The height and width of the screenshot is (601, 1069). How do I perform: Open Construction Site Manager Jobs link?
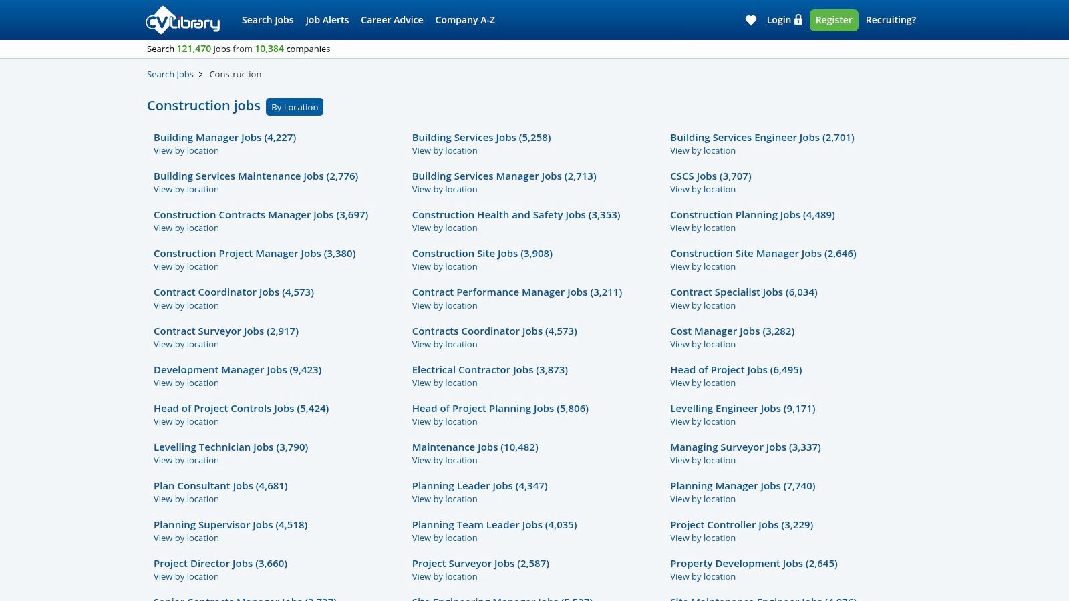click(x=763, y=254)
